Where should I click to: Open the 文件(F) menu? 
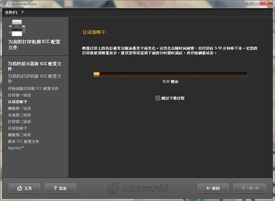click(x=11, y=12)
